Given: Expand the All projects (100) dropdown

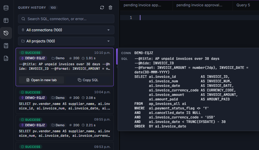Looking at the screenshot, I should pos(66,41).
